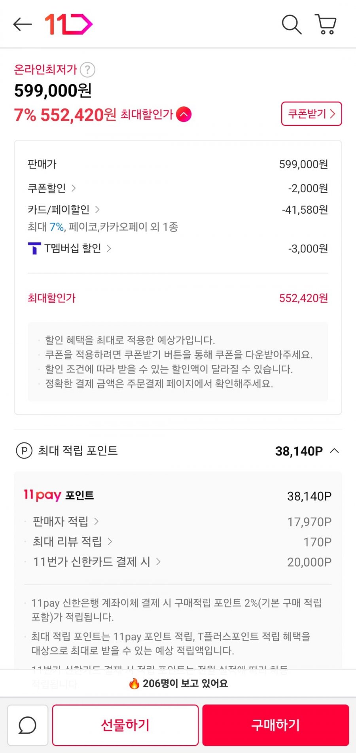Tap the T membership logo icon
The width and height of the screenshot is (356, 753).
coord(34,248)
